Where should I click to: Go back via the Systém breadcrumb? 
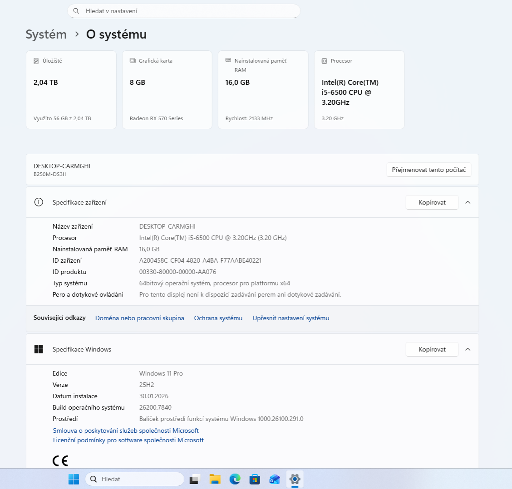click(46, 34)
